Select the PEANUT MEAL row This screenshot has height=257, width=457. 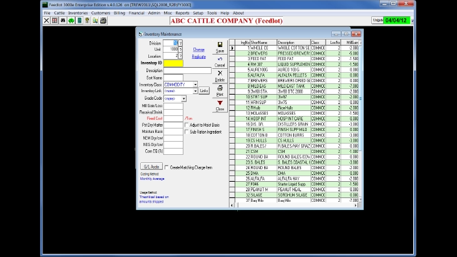point(297,189)
